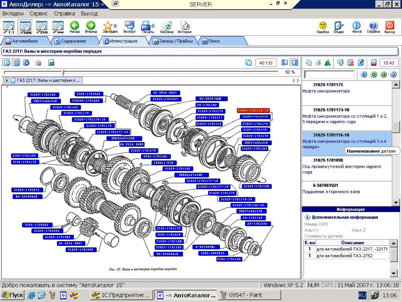Open the Выход menu in menu bar
Viewport: 402px width, 302px height.
(89, 14)
